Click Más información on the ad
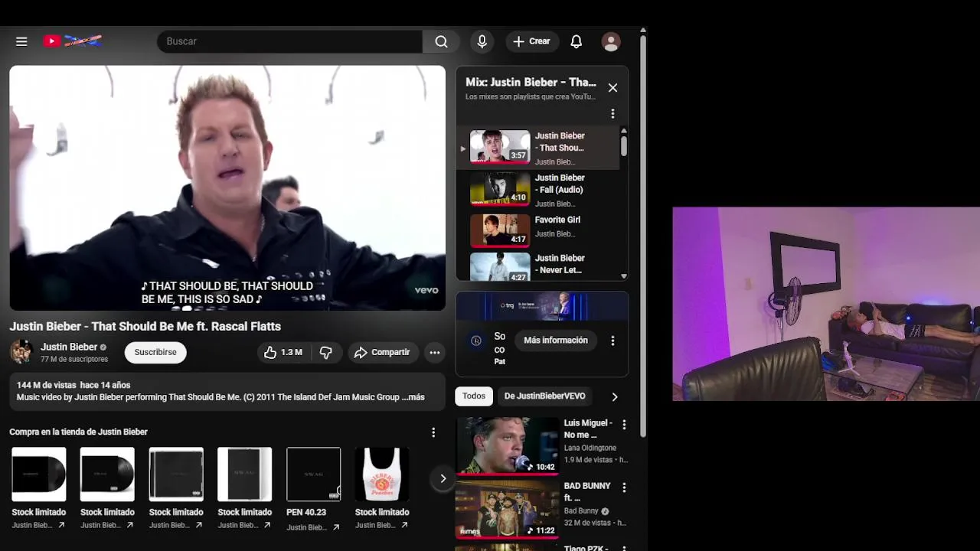The image size is (980, 551). click(x=556, y=340)
